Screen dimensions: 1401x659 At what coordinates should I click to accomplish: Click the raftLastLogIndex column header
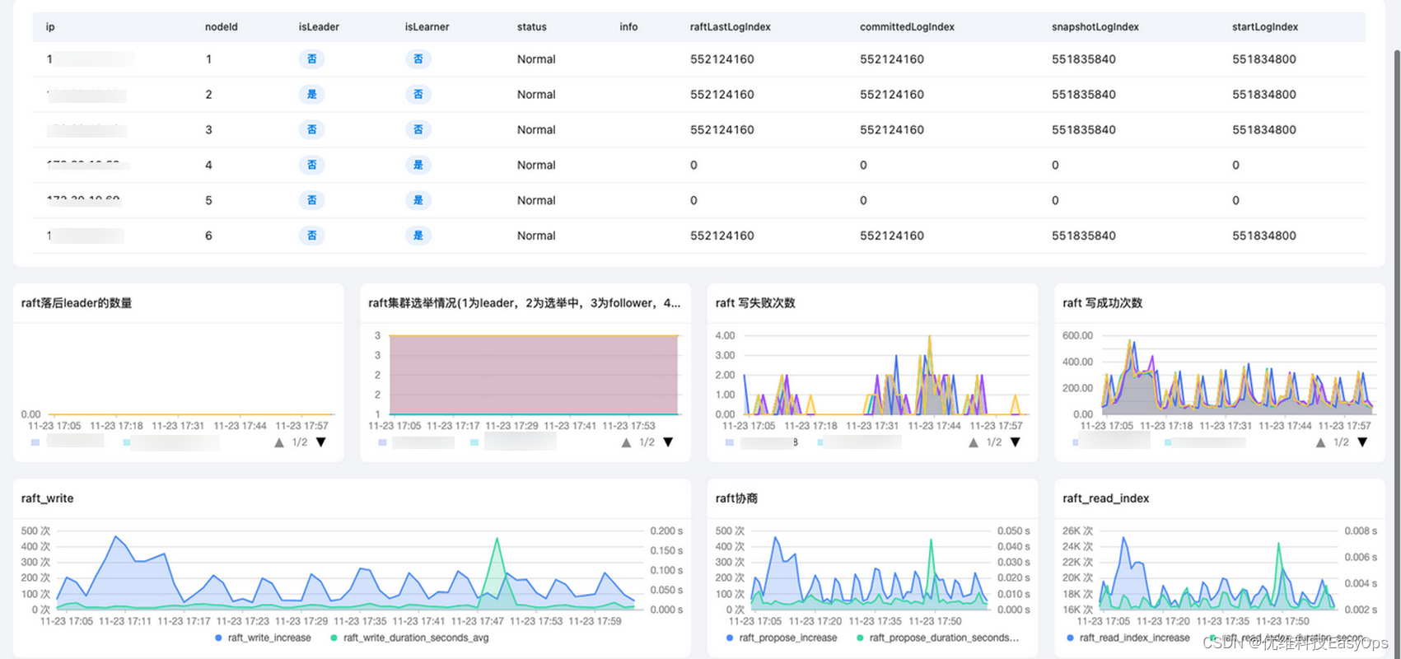point(730,27)
